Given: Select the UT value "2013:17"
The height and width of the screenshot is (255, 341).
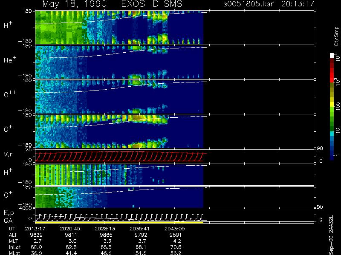Looking at the screenshot, I should tap(35, 229).
